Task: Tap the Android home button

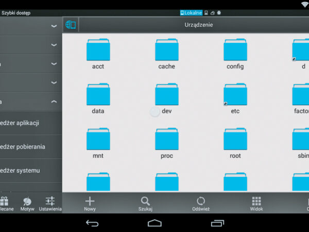Action: pos(154,223)
